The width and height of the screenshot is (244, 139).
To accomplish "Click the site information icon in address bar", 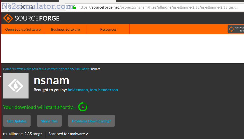I will point(69,7).
